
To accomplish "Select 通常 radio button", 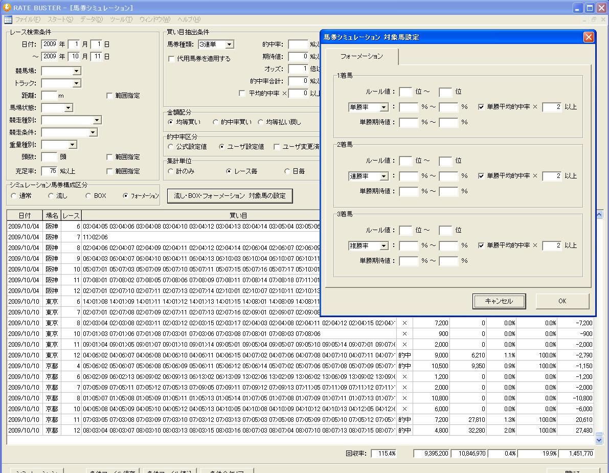I will pos(14,196).
